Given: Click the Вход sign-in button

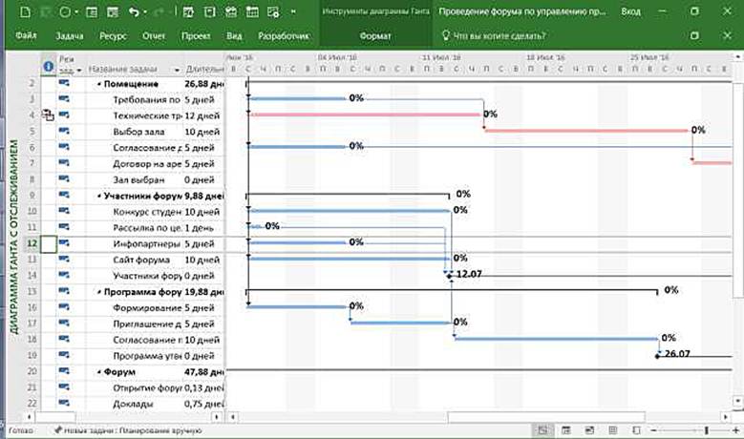Looking at the screenshot, I should click(630, 12).
